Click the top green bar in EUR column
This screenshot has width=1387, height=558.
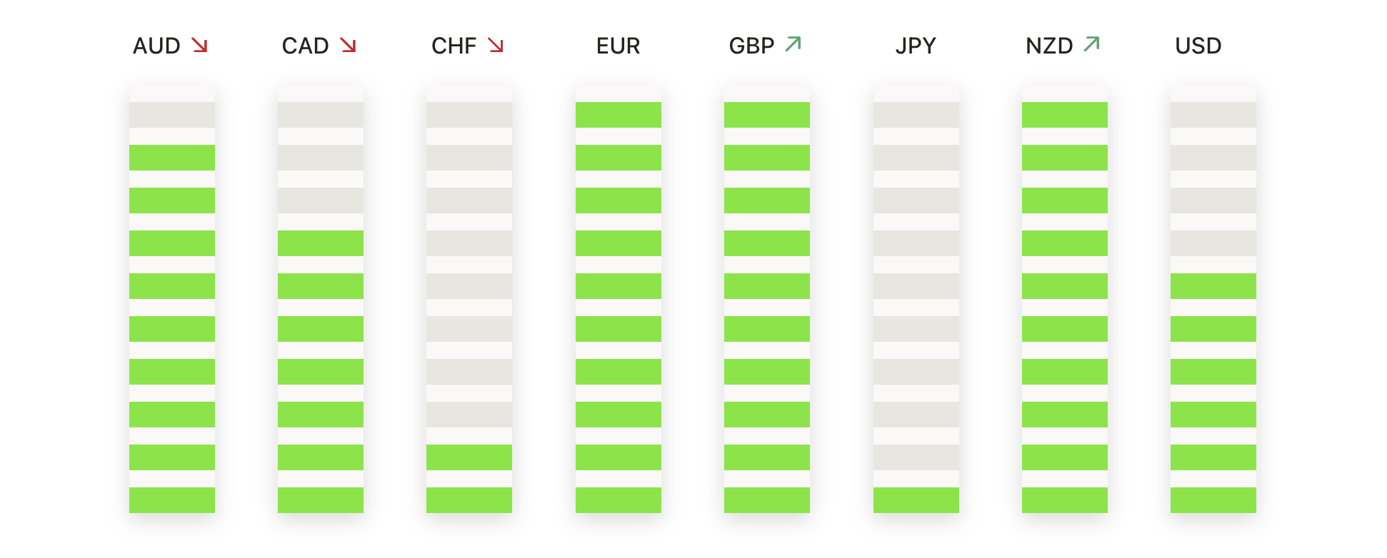[619, 115]
